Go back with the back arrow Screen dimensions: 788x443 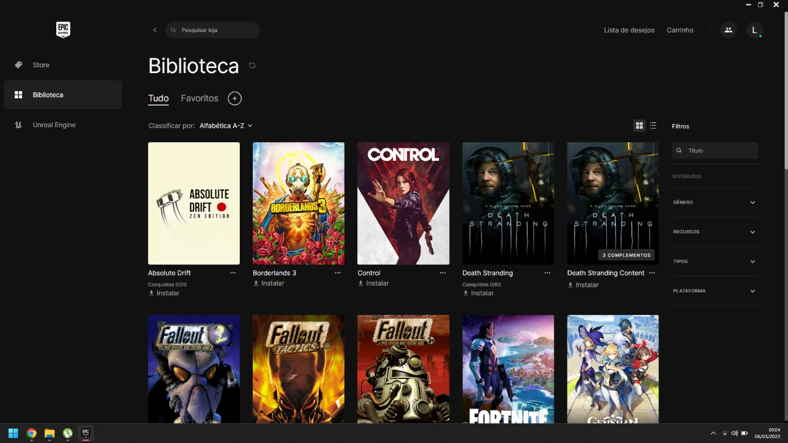pyautogui.click(x=155, y=30)
